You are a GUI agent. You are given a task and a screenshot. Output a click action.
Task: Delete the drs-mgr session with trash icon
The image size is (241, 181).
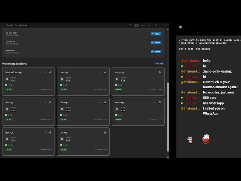point(105,72)
